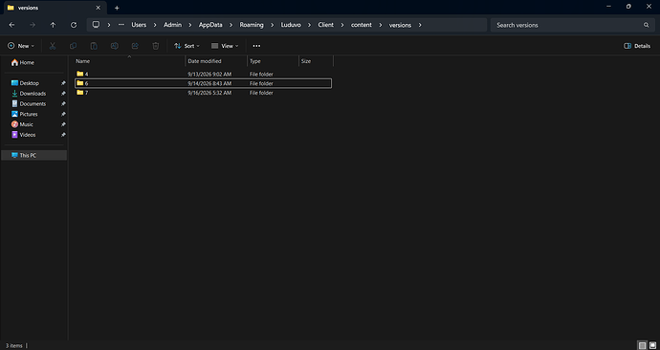
Task: Navigate to Luduvo in breadcrumb
Action: [x=291, y=25]
